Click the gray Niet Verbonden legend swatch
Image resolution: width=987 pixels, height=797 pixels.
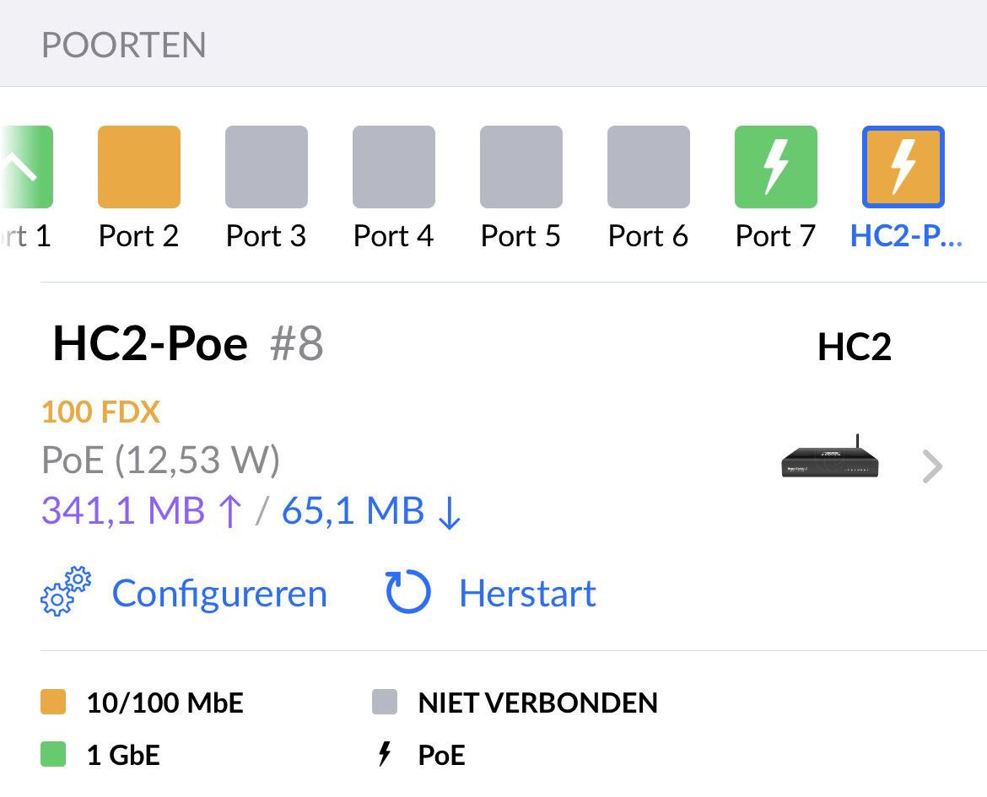[385, 703]
